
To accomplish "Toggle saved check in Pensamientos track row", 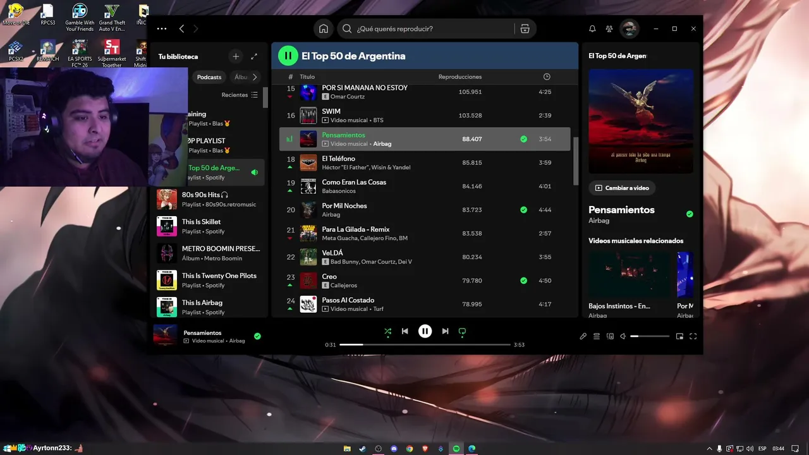I will click(523, 139).
